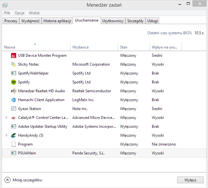Click the LogMeIn Inc. publisher cell
This screenshot has width=208, height=188.
coord(83,100)
